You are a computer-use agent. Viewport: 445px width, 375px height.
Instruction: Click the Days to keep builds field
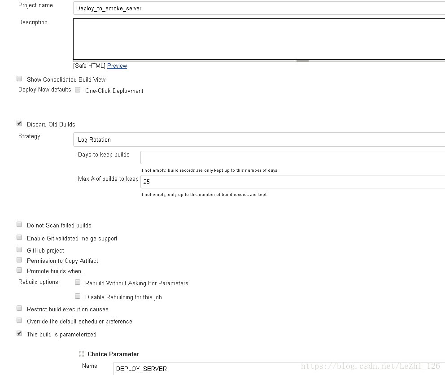[x=292, y=157]
